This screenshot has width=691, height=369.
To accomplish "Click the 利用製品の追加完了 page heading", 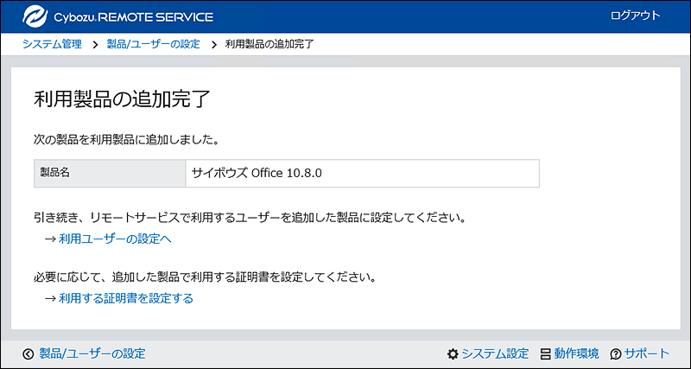I will pos(121,100).
